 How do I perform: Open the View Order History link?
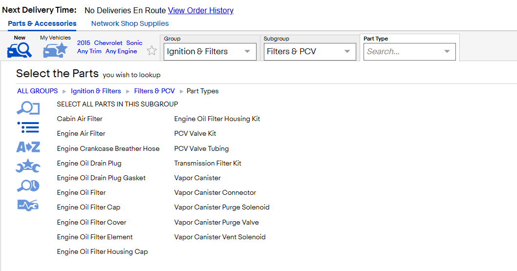click(x=201, y=11)
